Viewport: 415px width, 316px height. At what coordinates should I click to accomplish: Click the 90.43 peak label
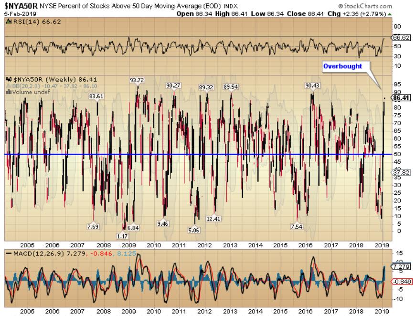312,85
